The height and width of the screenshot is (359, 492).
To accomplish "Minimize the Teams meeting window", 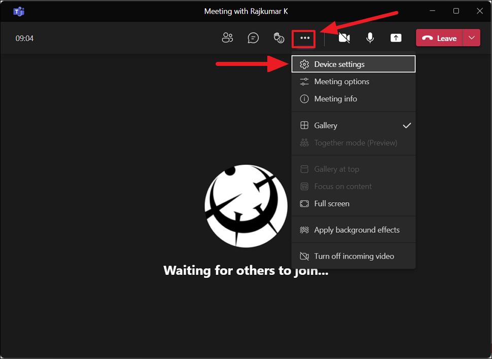I will pos(432,11).
